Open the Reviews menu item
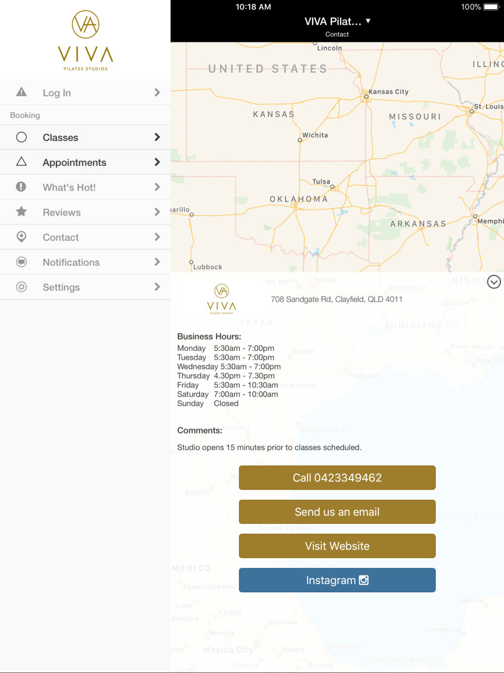Viewport: 504px width, 673px height. point(85,212)
